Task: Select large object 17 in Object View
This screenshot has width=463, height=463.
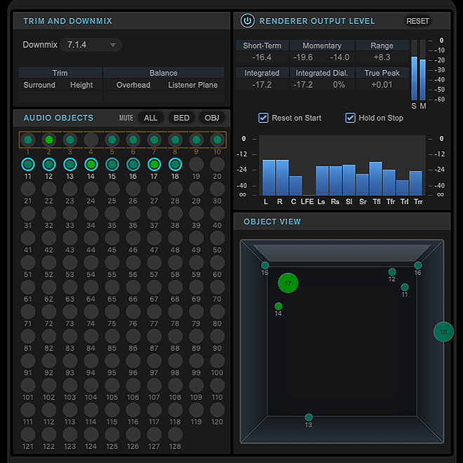Action: (x=288, y=283)
